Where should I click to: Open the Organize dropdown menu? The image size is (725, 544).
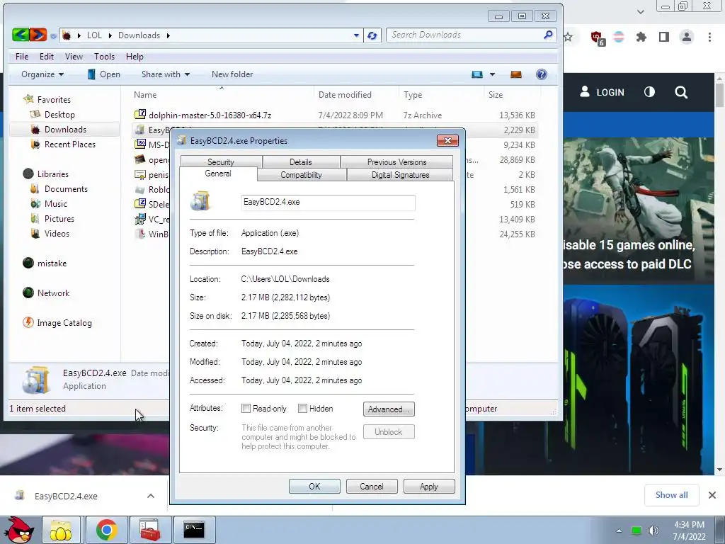point(42,74)
